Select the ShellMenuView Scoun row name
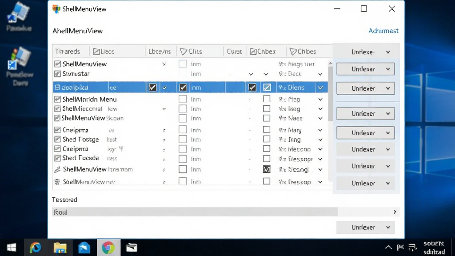The width and height of the screenshot is (455, 256). coord(93,118)
